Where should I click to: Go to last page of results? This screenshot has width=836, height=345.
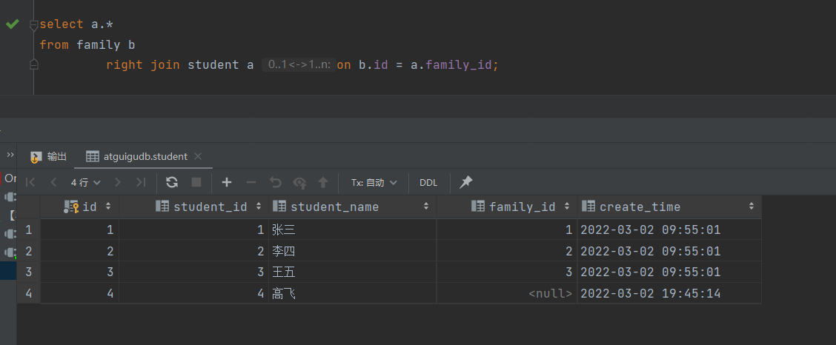click(140, 182)
